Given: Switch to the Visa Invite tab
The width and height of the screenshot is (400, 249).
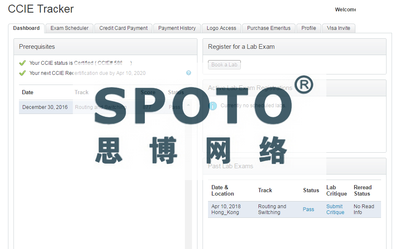Looking at the screenshot, I should pos(339,28).
